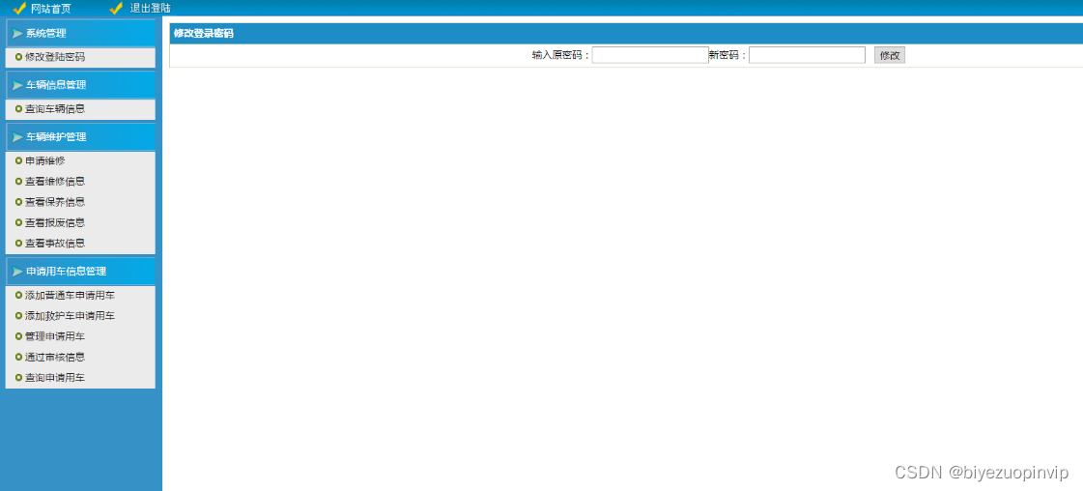The width and height of the screenshot is (1083, 491).
Task: Click bullet icon beside 修改登陆密码
Action: [x=18, y=57]
